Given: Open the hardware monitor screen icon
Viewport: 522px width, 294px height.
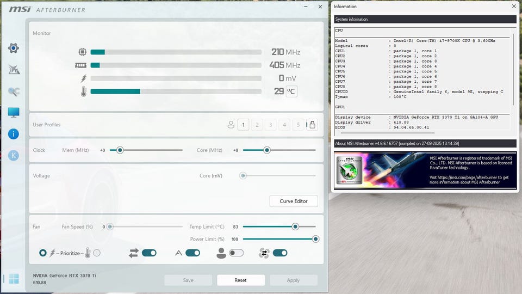Looking at the screenshot, I should [x=13, y=112].
